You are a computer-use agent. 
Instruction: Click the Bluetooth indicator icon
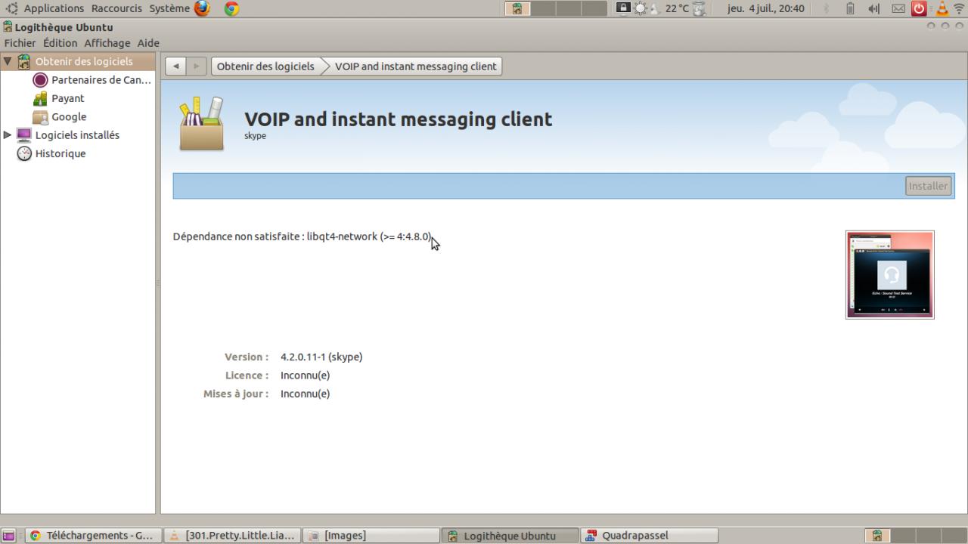(x=826, y=8)
